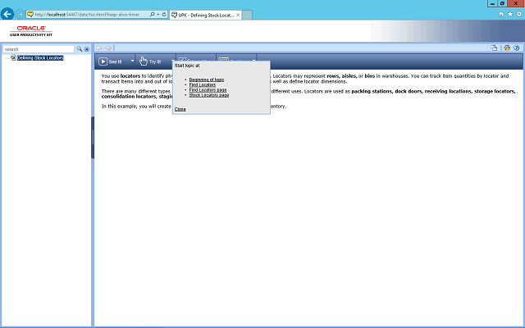Focus the outline search field
525x328 pixels.
coord(39,49)
